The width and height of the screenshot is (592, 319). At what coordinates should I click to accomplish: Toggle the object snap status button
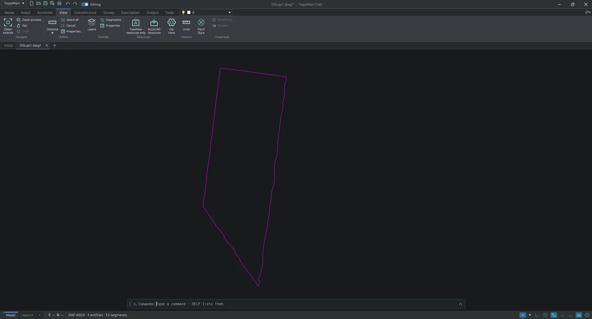[523, 315]
